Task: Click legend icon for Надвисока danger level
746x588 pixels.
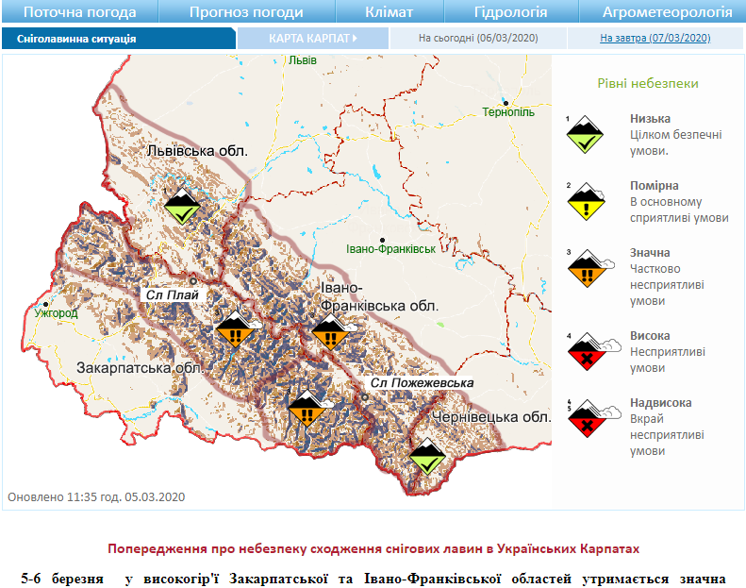Action: coord(587,418)
